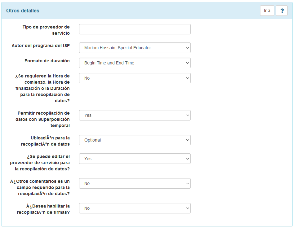Expand the Ubicación para la recopilación dropdown

click(x=135, y=140)
